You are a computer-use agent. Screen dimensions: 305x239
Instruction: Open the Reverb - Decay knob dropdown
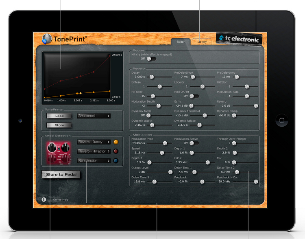pos(94,142)
